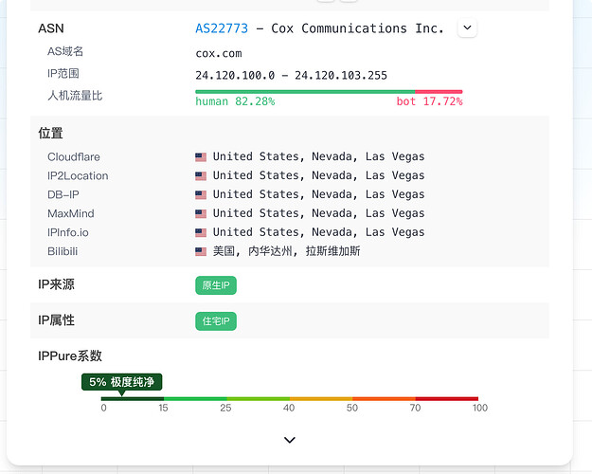This screenshot has width=592, height=474.
Task: Click the US flag in IPInfo.io row
Action: pyautogui.click(x=201, y=232)
